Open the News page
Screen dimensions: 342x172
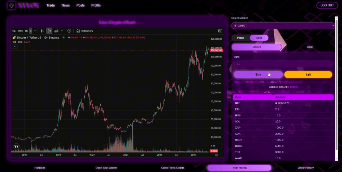tap(65, 5)
